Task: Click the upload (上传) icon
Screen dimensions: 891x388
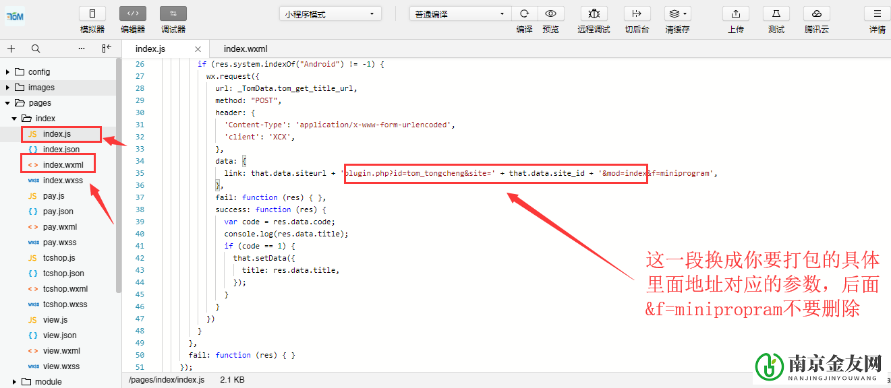Action: [x=736, y=14]
